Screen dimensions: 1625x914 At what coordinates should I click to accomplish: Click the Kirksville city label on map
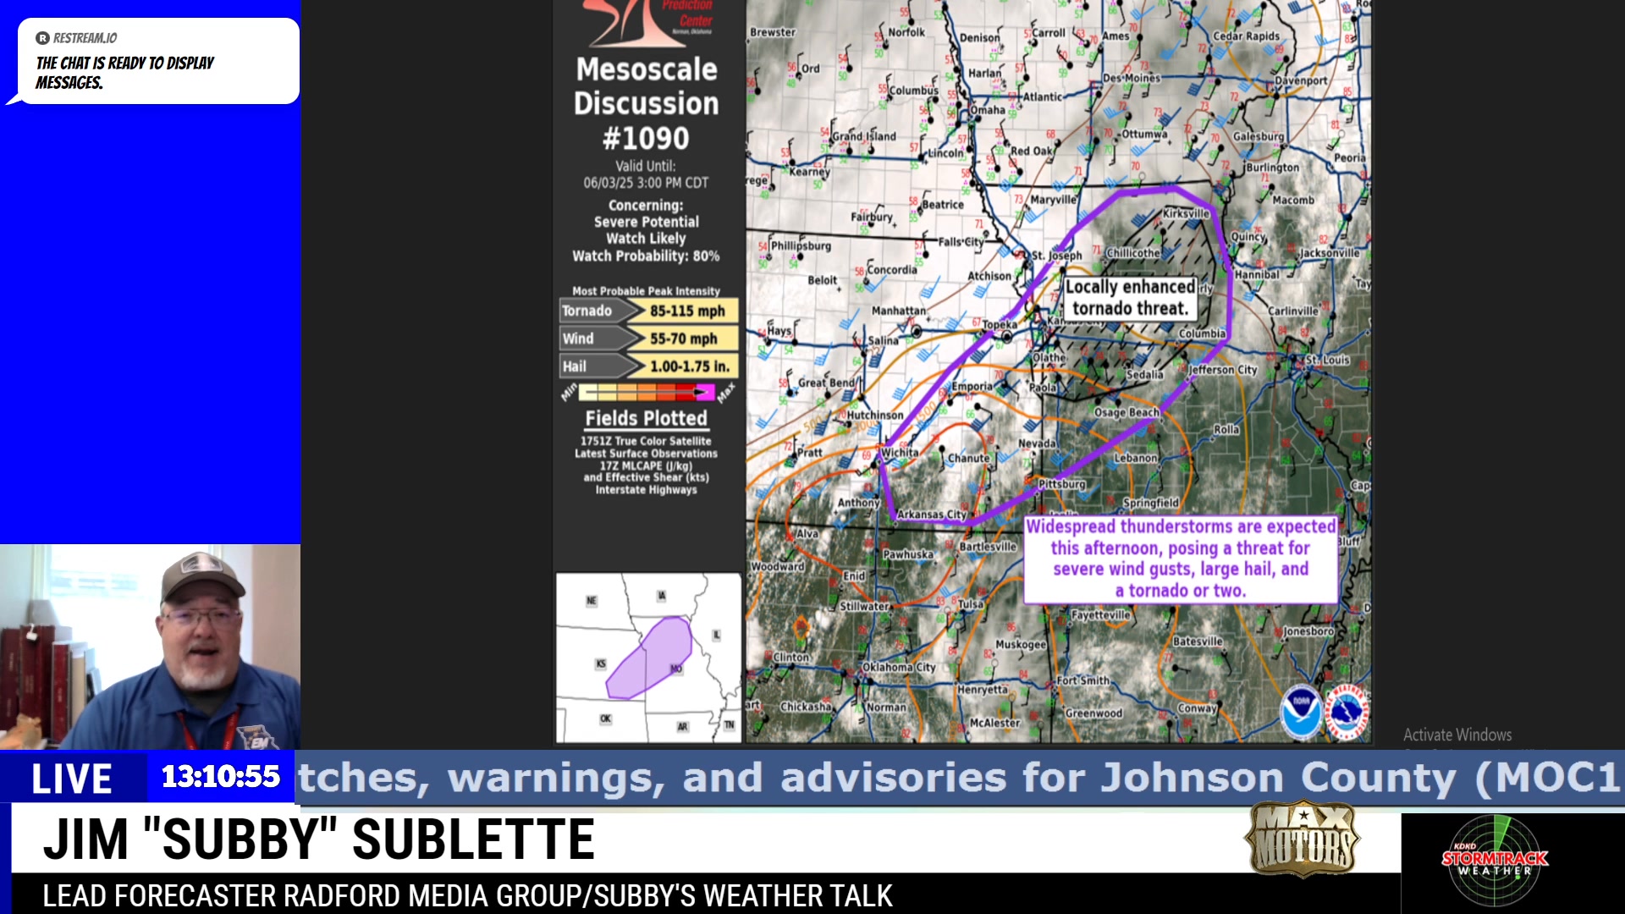tap(1186, 213)
